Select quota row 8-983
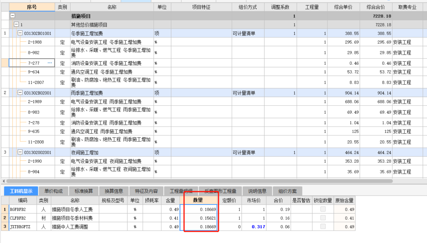This screenshot has width=427, height=243. tap(34, 112)
